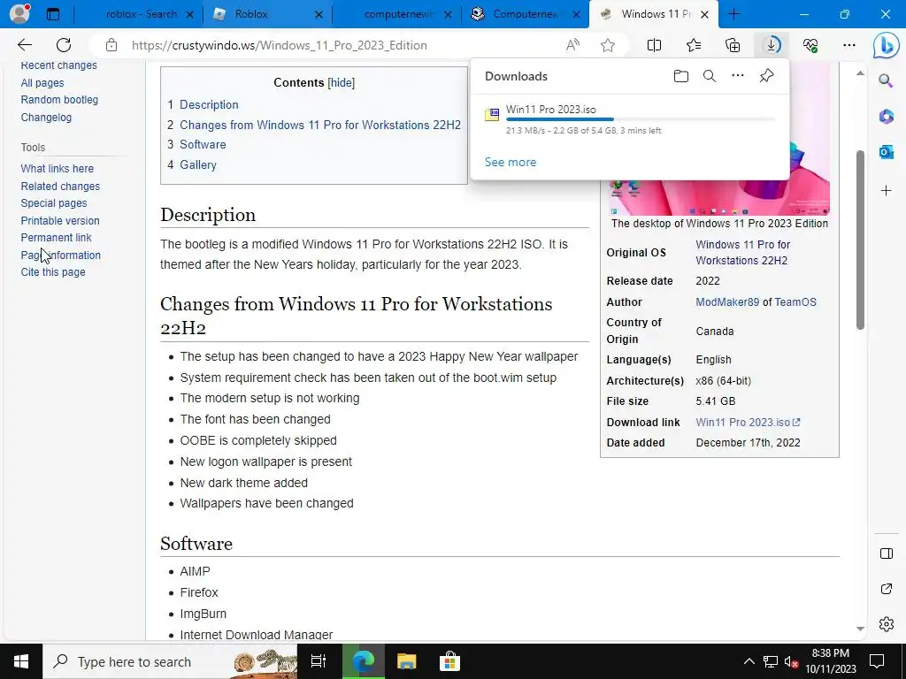Image resolution: width=906 pixels, height=679 pixels.
Task: Close the Windows 11 Pro tab
Action: 704,15
